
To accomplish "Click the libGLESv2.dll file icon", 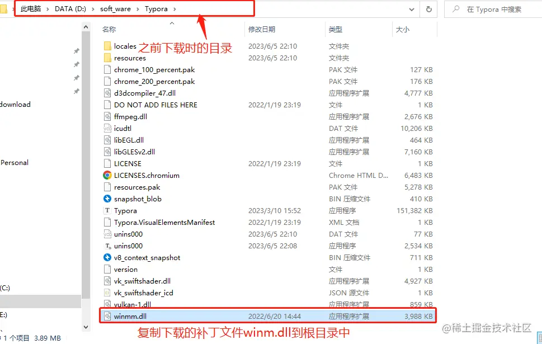I will 107,152.
